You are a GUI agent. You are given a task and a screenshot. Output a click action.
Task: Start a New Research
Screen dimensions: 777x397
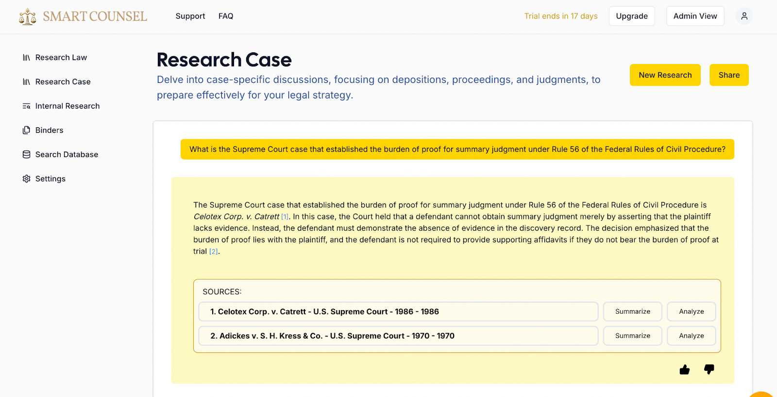pos(665,75)
